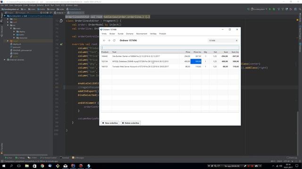Select the MYSQL Database orderline text
Image resolution: width=302 pixels, height=169 pixels.
(140, 61)
